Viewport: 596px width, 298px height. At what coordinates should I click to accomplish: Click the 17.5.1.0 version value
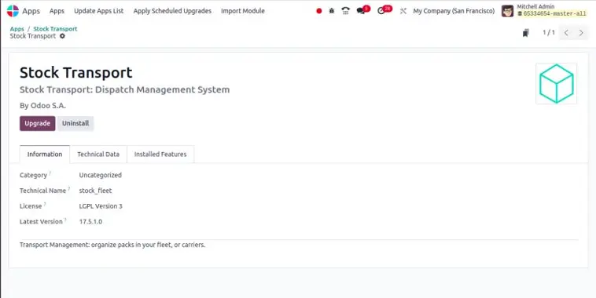(x=90, y=222)
